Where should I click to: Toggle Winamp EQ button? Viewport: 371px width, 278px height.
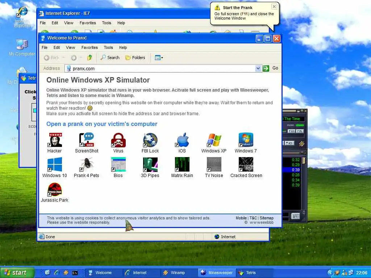[291, 131]
